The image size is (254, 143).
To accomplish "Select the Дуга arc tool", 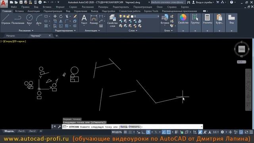I will click(x=39, y=19).
